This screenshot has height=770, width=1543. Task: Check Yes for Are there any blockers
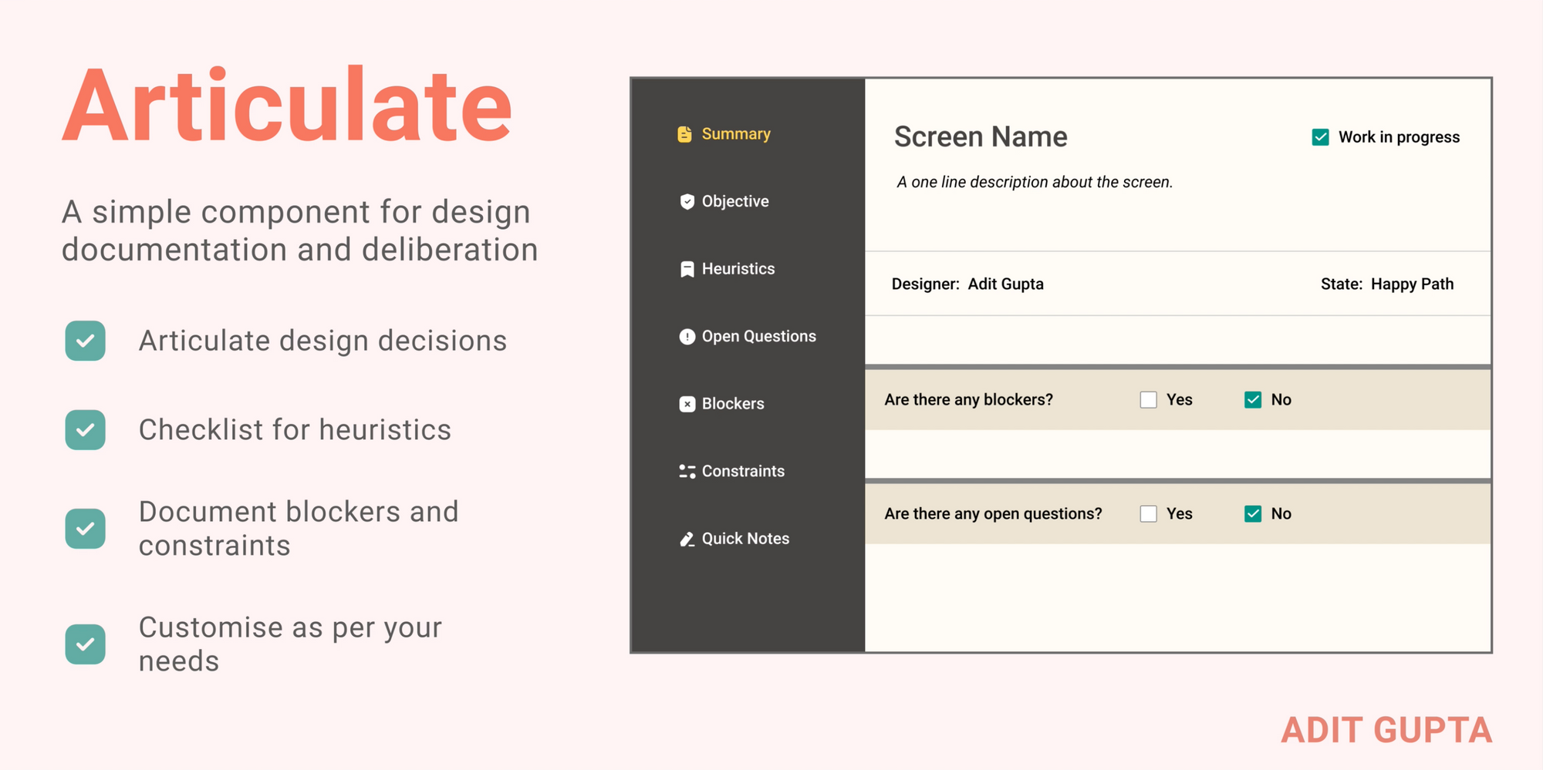1148,400
